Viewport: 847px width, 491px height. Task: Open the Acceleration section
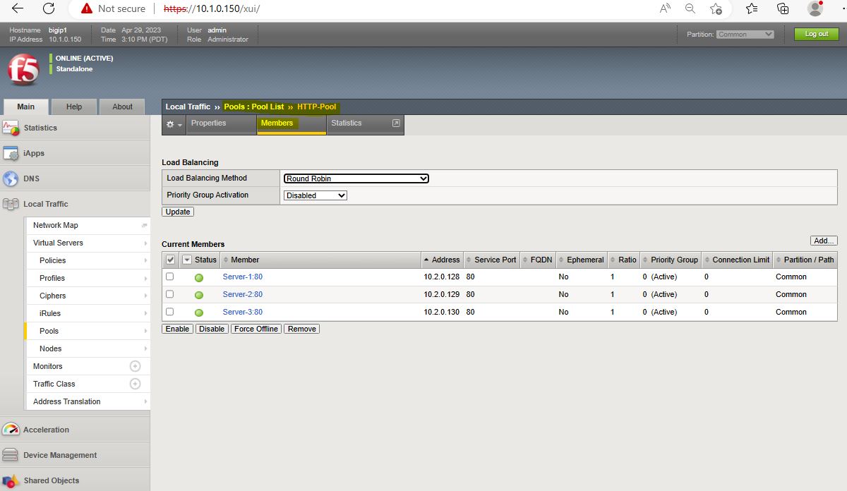tap(46, 430)
